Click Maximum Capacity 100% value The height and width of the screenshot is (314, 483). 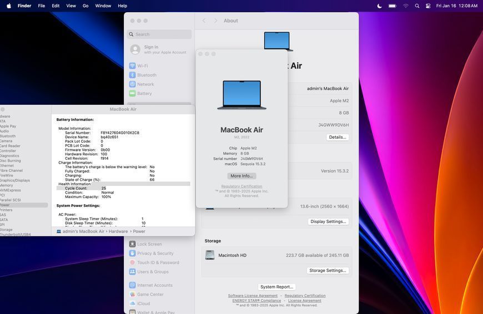click(106, 197)
